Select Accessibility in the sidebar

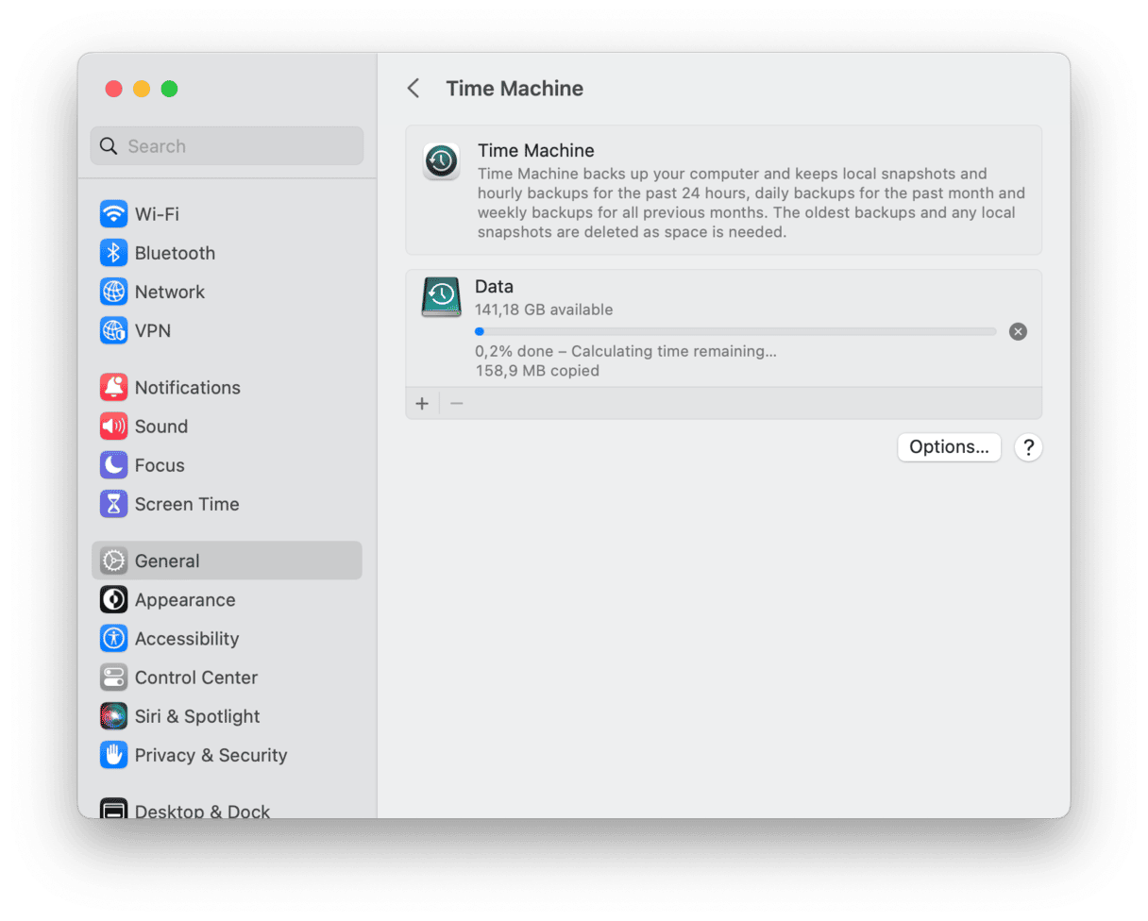click(227, 638)
